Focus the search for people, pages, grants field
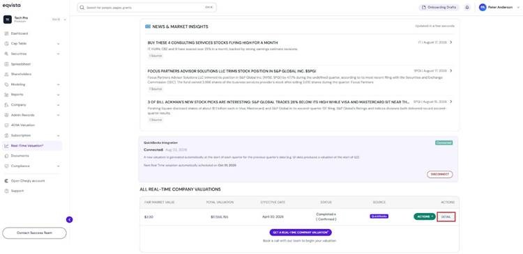523x254 pixels. click(146, 8)
